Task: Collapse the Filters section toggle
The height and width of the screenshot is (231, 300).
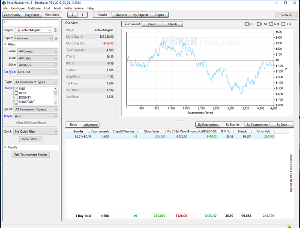Action: click(5, 44)
